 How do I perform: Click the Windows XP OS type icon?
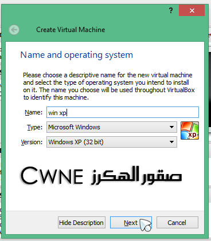pyautogui.click(x=190, y=131)
